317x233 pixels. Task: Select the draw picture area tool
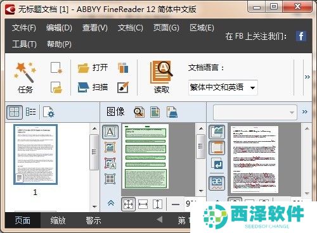pos(110,147)
